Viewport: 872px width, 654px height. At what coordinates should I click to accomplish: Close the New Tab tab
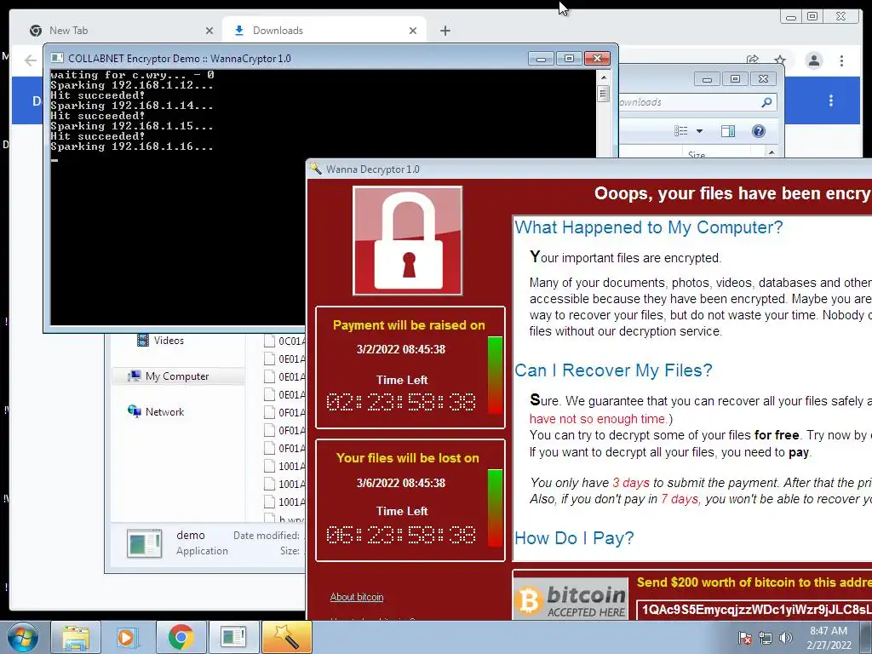(209, 31)
